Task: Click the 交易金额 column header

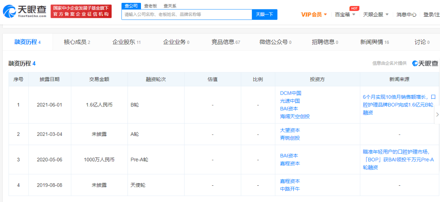Action: click(x=99, y=79)
